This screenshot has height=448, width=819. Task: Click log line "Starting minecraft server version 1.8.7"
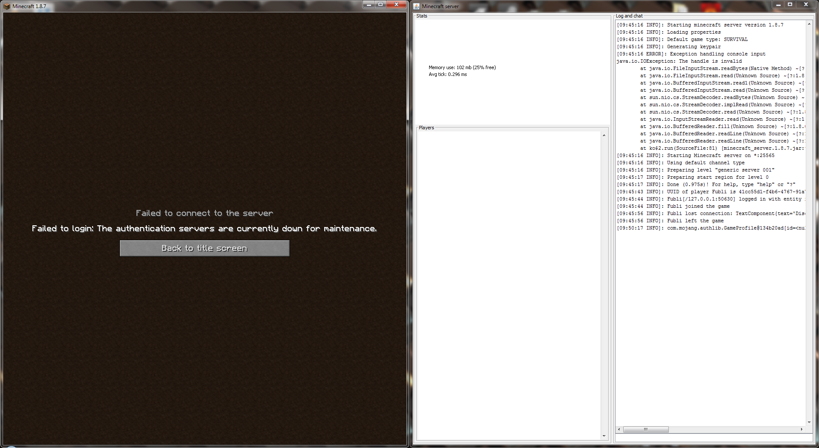(x=700, y=25)
